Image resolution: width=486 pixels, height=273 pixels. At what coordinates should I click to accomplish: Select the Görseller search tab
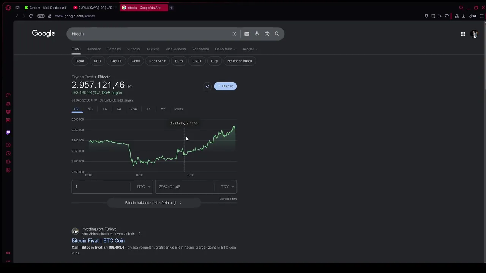coord(114,49)
